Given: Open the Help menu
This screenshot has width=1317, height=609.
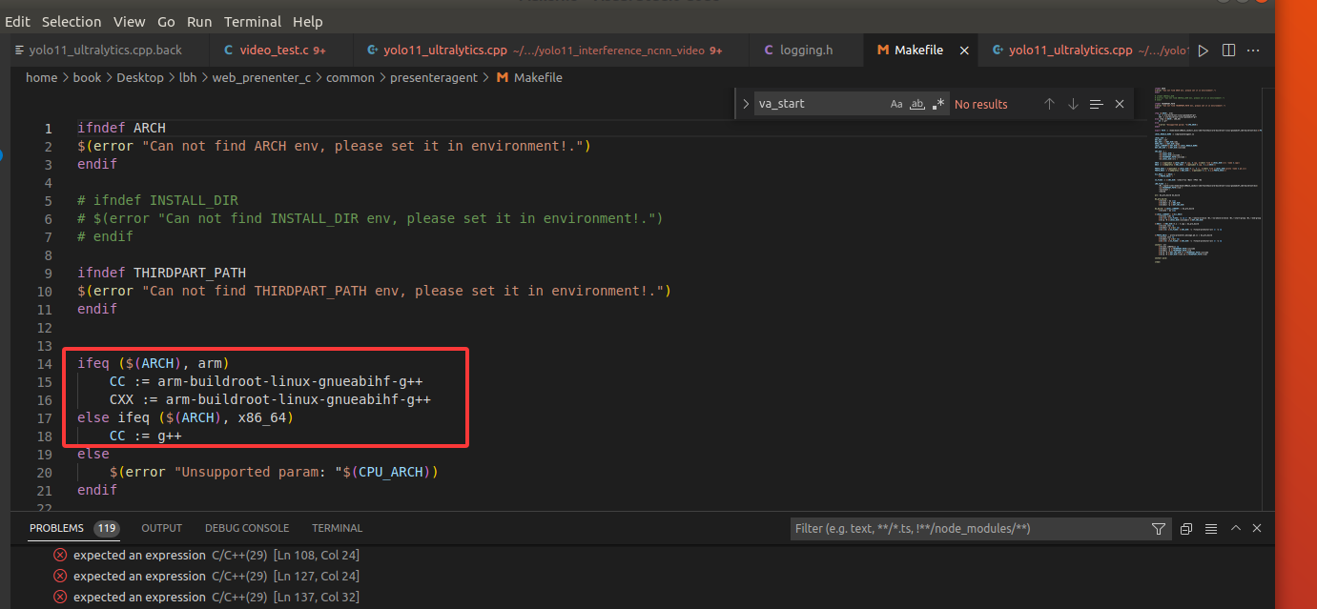Looking at the screenshot, I should click(308, 21).
